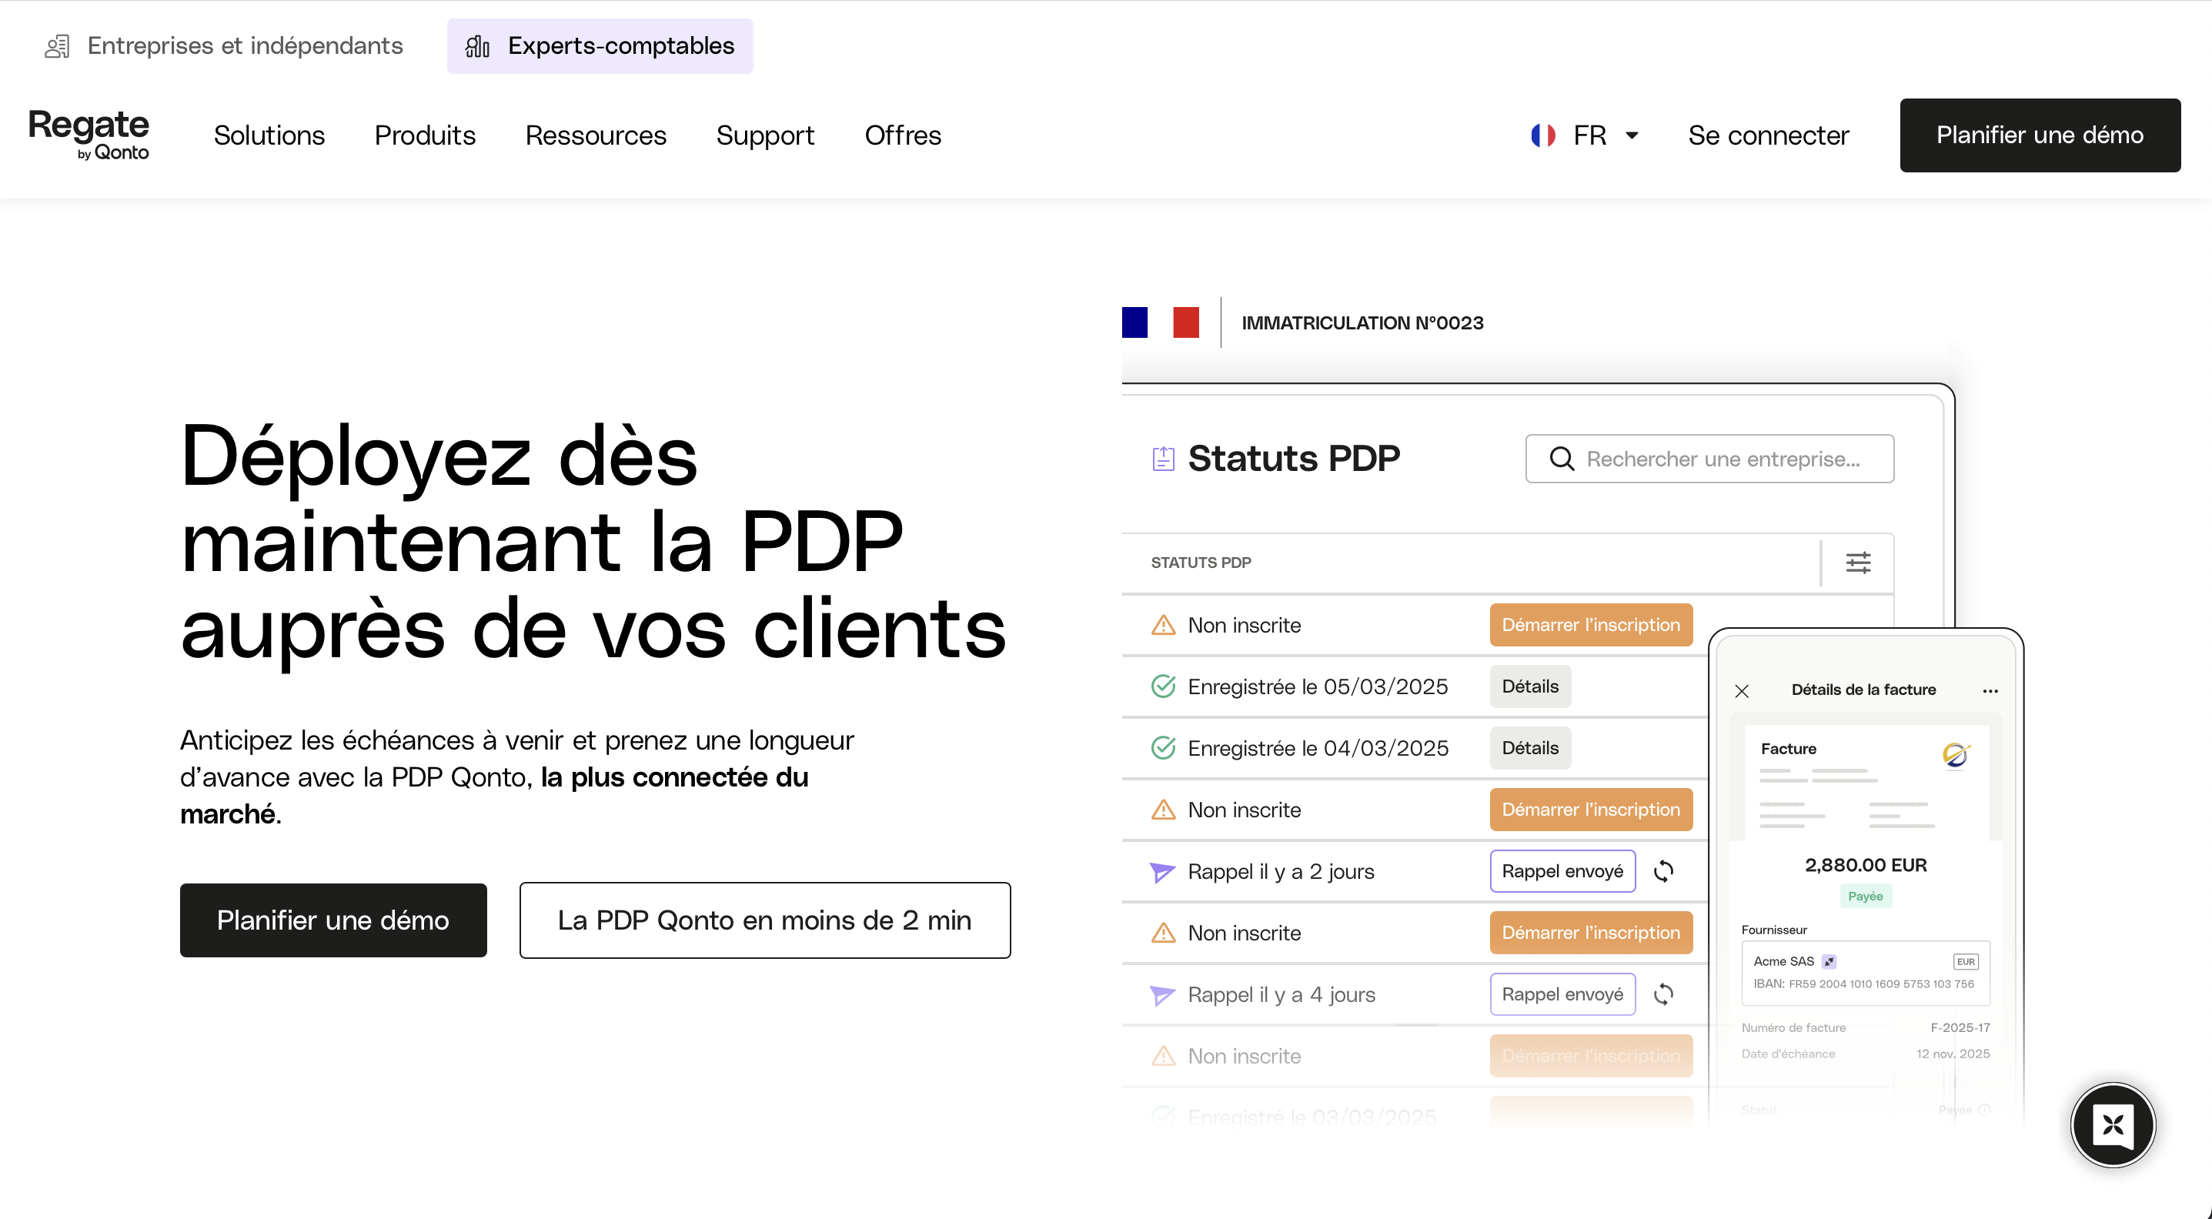
Task: Click the supplier logo on the Facture preview
Action: pyautogui.click(x=1956, y=756)
